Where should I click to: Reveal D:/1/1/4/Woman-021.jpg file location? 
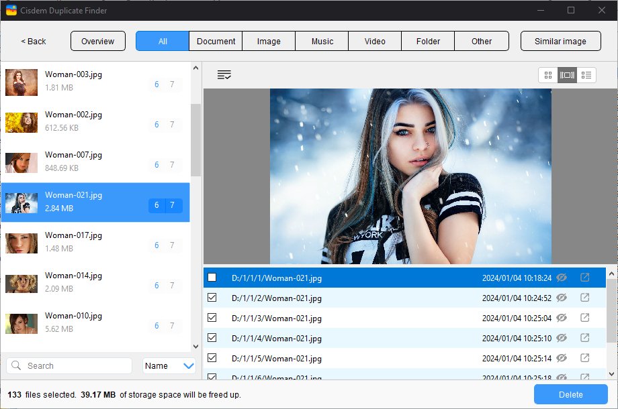584,338
